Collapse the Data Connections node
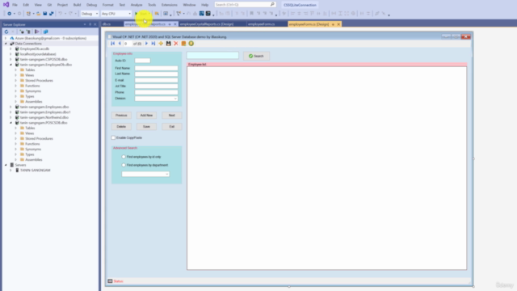 pyautogui.click(x=6, y=44)
